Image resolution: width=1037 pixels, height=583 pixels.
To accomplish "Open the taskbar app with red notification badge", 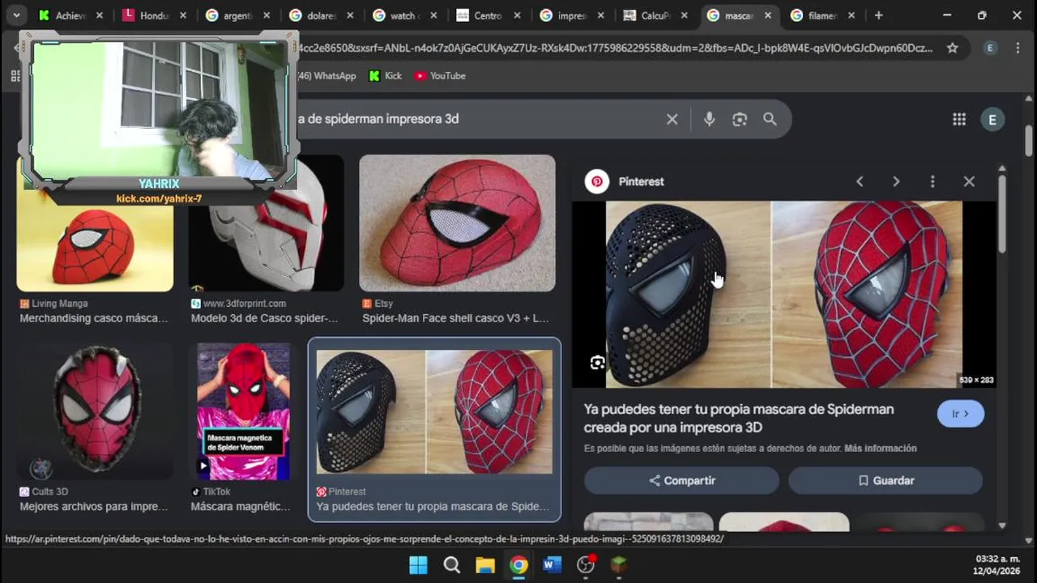I will tap(586, 564).
